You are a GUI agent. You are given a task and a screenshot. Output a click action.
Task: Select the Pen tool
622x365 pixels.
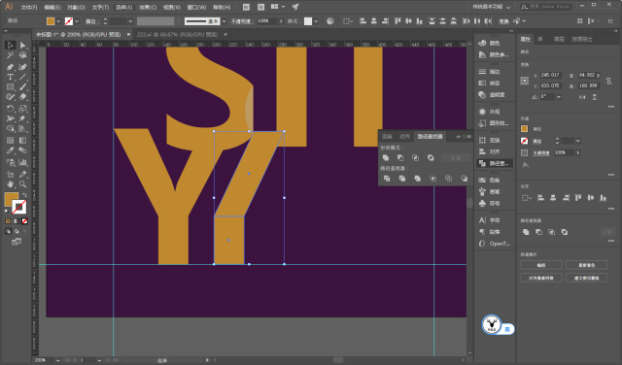coord(11,67)
